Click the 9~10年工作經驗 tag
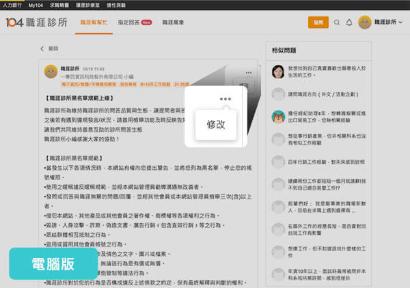The width and height of the screenshot is (410, 288). tap(155, 85)
